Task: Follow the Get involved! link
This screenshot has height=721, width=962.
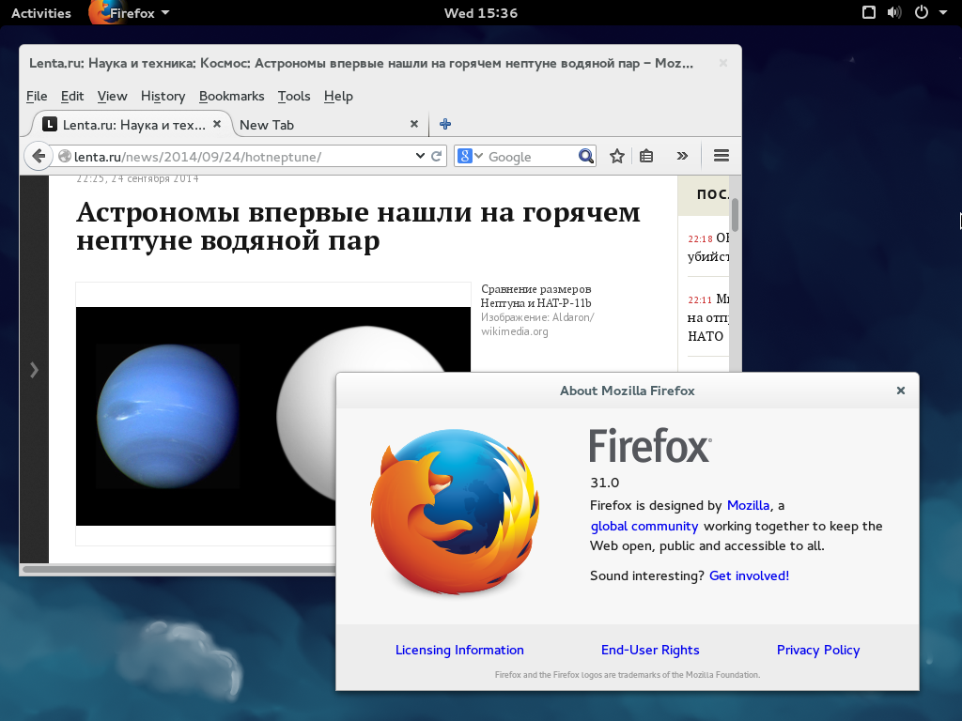Action: (749, 575)
